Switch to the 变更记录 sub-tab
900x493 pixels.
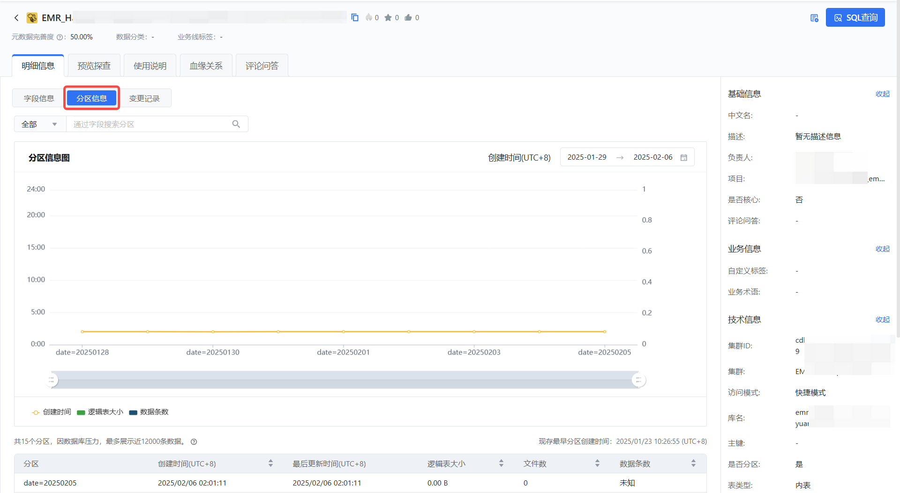[144, 98]
